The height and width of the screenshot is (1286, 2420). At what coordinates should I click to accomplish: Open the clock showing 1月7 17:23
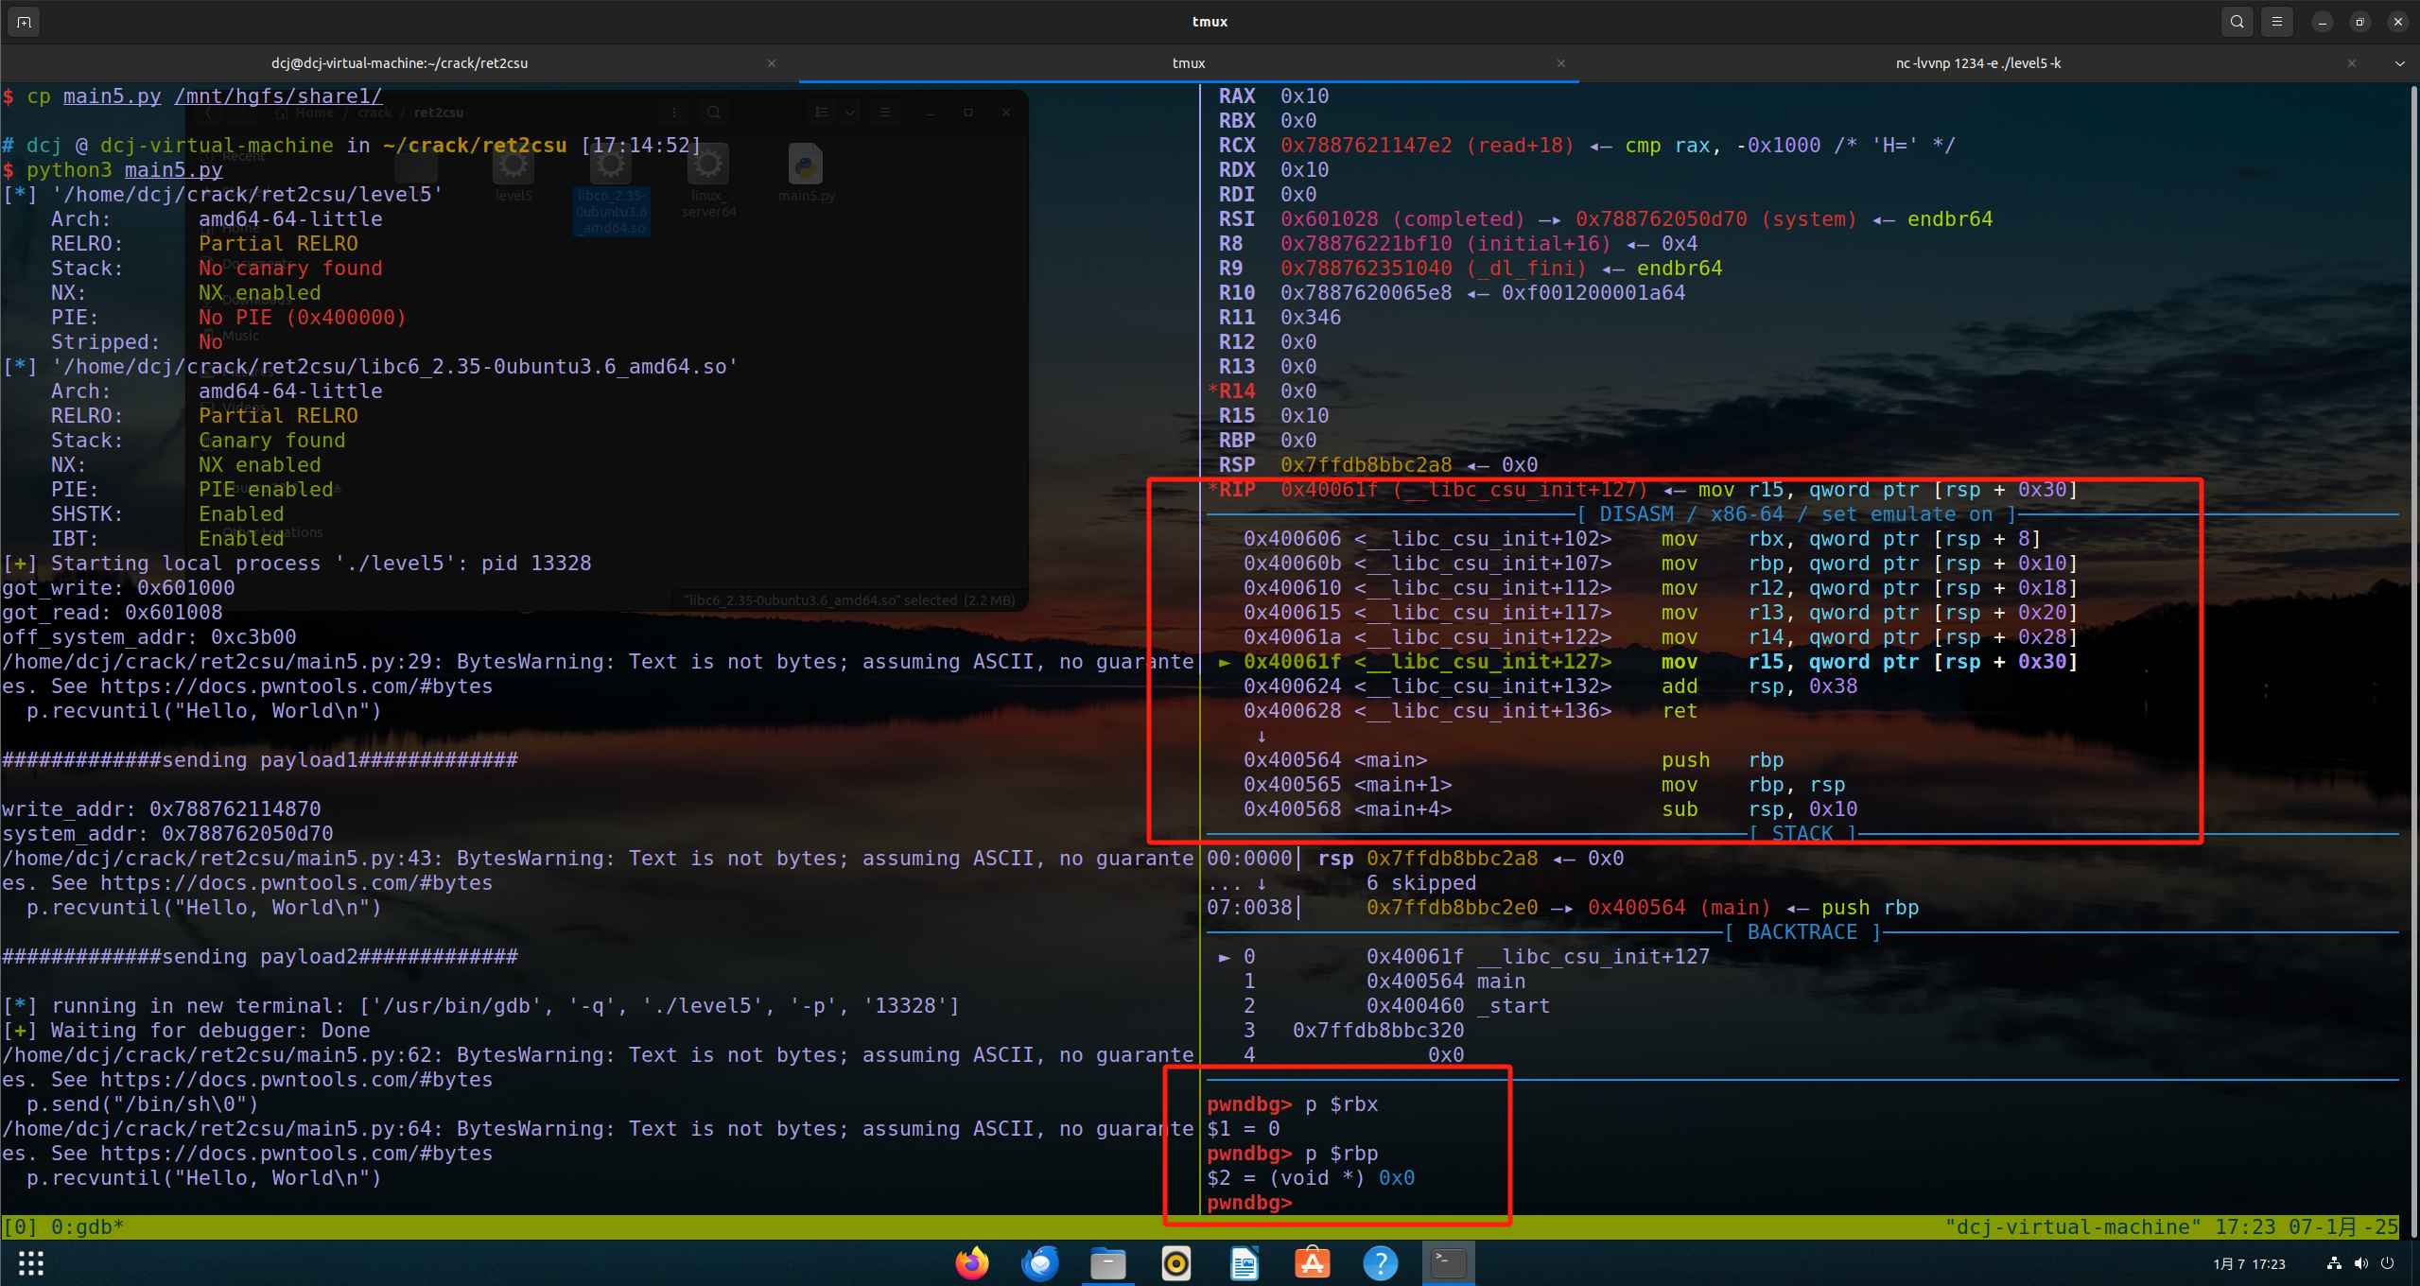[x=2249, y=1264]
